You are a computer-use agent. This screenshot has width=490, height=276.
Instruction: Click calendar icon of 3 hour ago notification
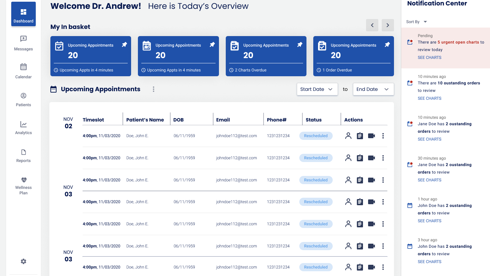[x=410, y=246]
